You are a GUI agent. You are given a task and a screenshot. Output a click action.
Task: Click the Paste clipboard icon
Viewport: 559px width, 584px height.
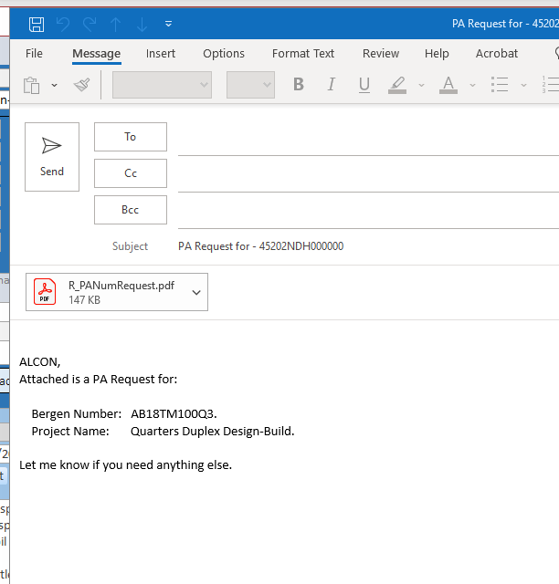(x=32, y=85)
